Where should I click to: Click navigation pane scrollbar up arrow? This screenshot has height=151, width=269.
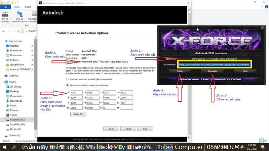(36, 37)
